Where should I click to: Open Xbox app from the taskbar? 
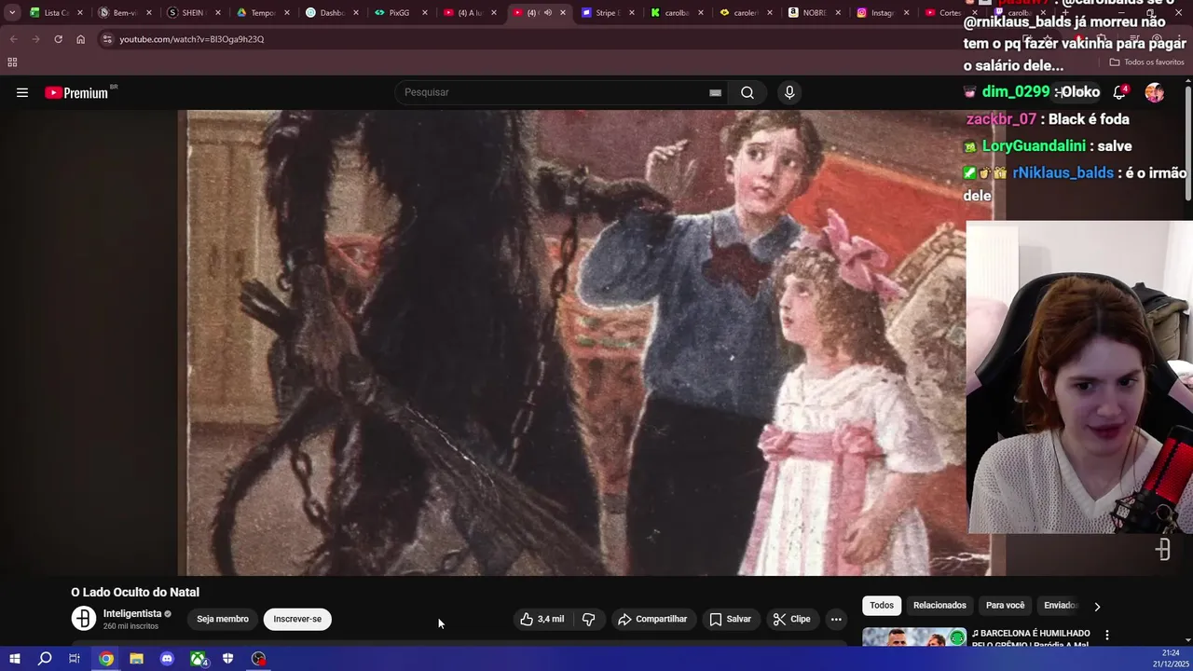point(199,659)
